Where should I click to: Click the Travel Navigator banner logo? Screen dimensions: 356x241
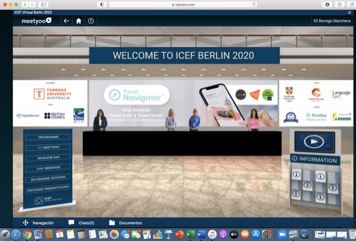point(137,95)
